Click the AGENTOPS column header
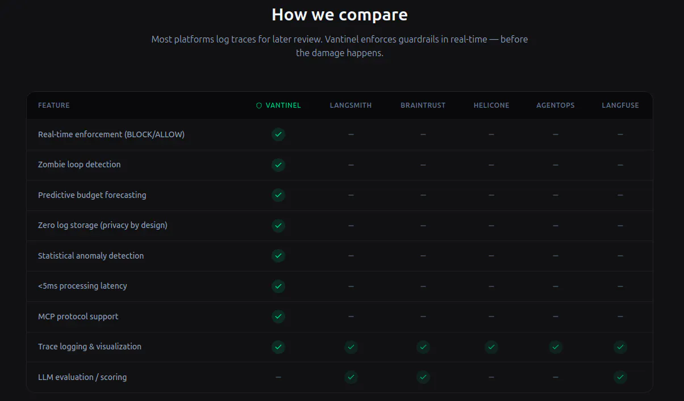684x401 pixels. (556, 105)
